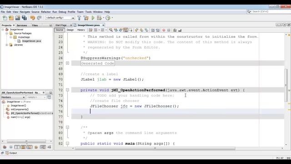Click the Profile Project toolbar icon

click(108, 18)
